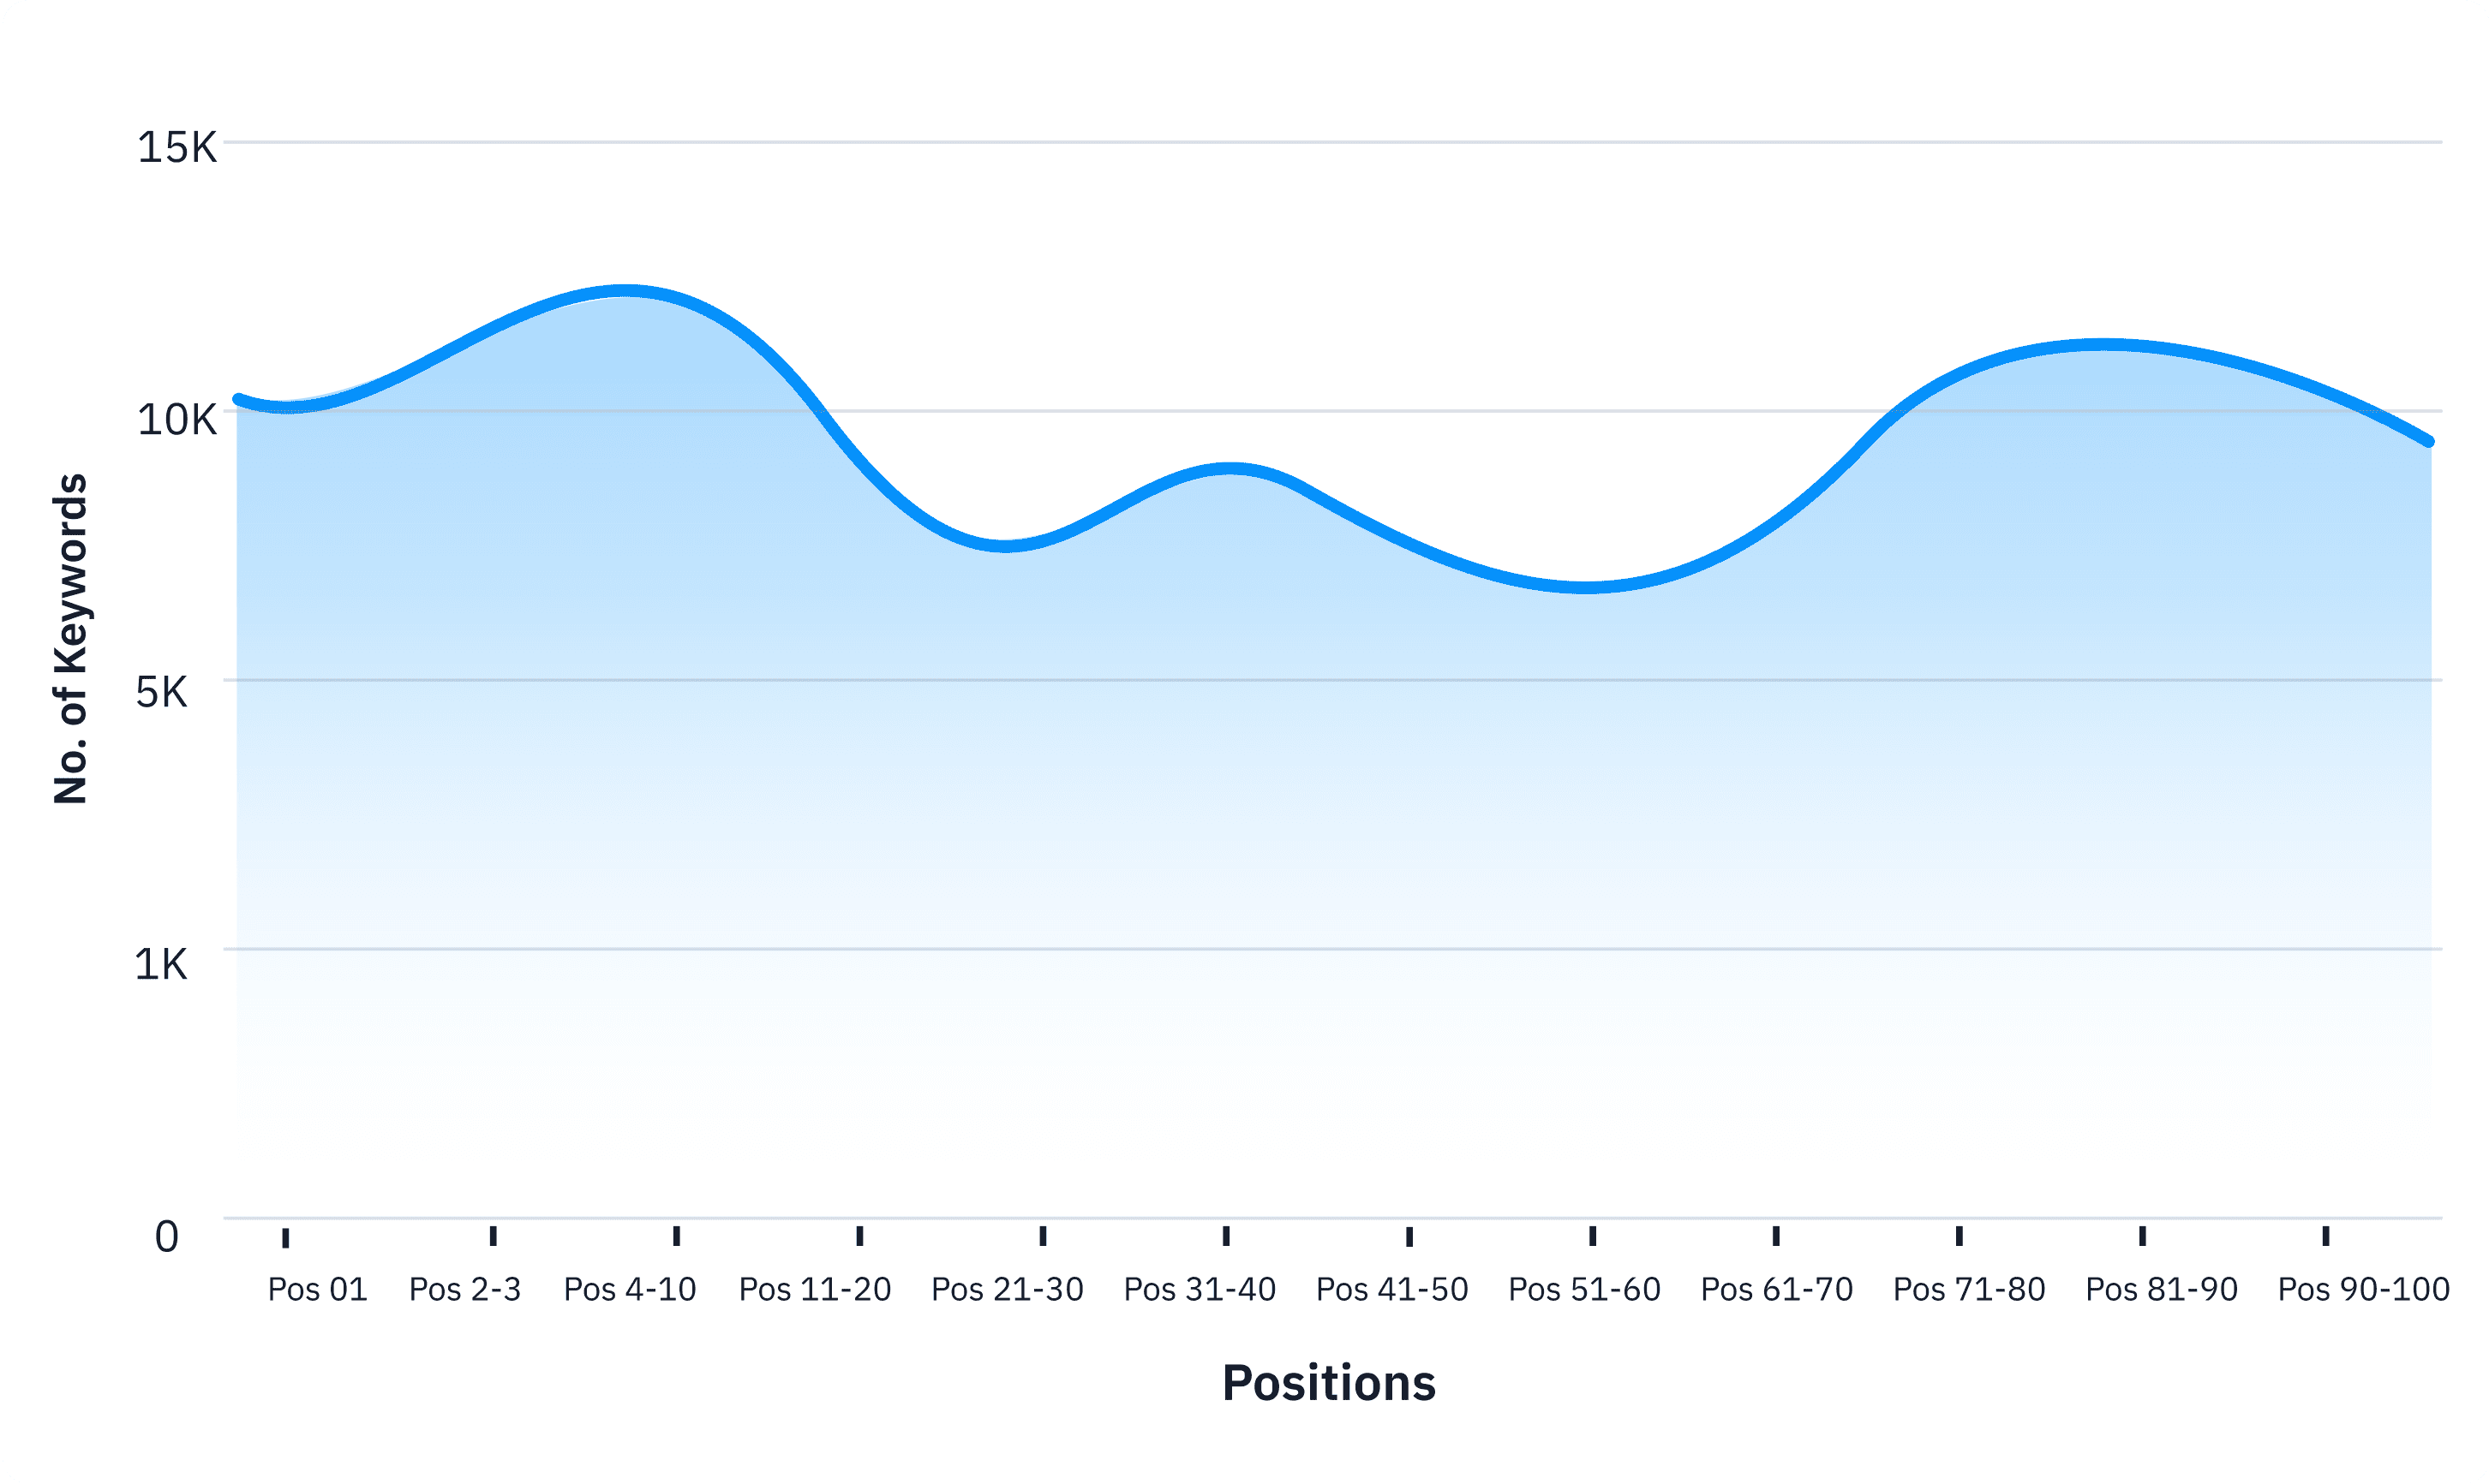Select the Pos 41-50 axis label
This screenshot has height=1484, width=2489.
coord(1391,1290)
